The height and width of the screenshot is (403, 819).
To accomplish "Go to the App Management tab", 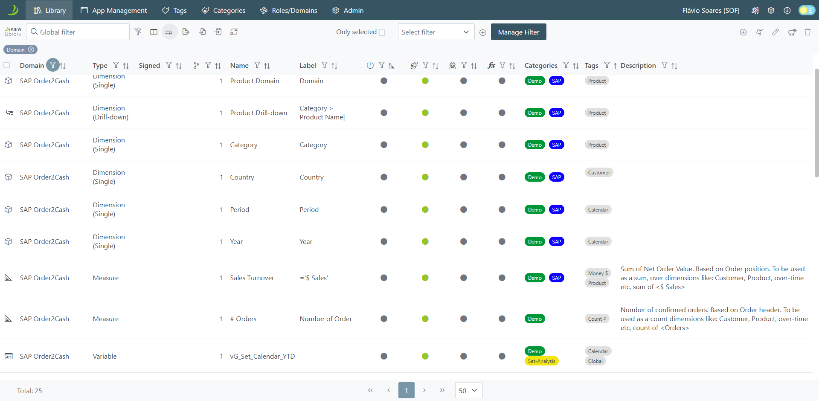I will pyautogui.click(x=113, y=10).
